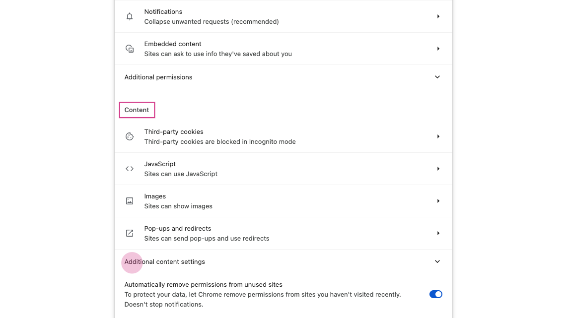This screenshot has height=318, width=567.
Task: Open the Third-party cookies row title
Action: (174, 131)
